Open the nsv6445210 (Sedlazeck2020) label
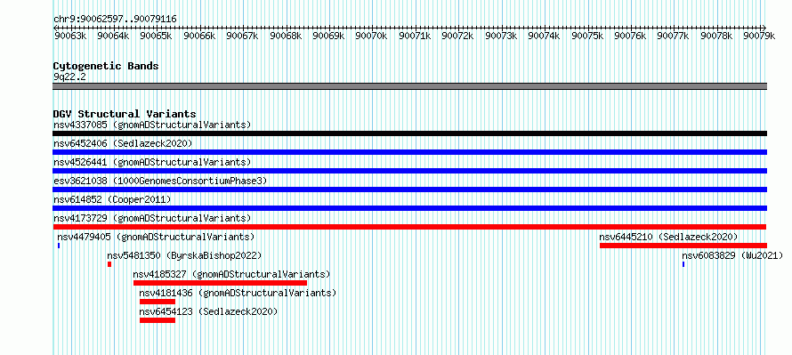The height and width of the screenshot is (355, 792). point(669,237)
